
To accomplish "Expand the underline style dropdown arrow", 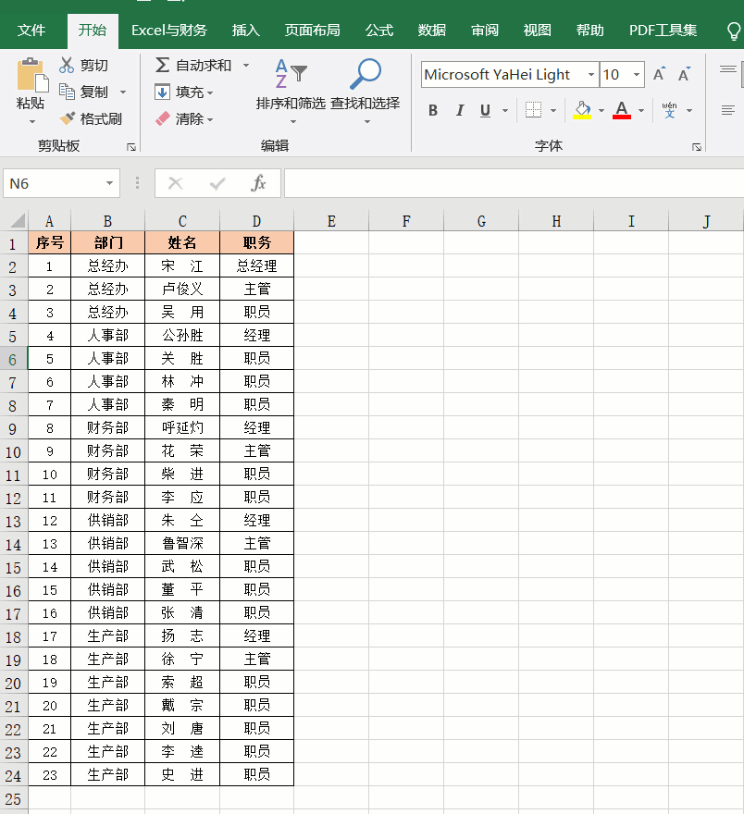I will (x=504, y=111).
